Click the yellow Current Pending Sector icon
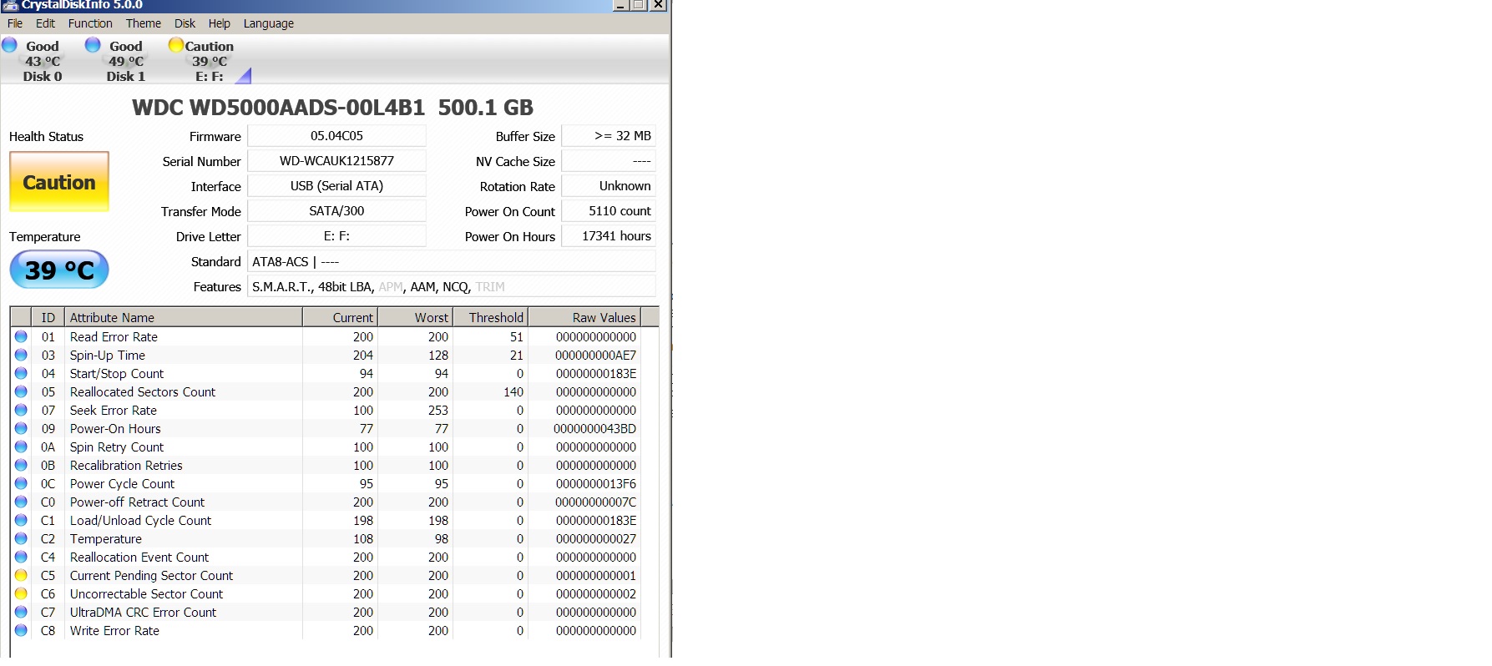This screenshot has width=1492, height=666. [x=21, y=575]
